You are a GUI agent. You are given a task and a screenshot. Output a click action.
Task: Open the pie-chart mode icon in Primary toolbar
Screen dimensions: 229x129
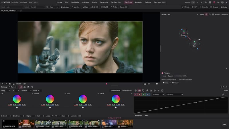click(28, 87)
